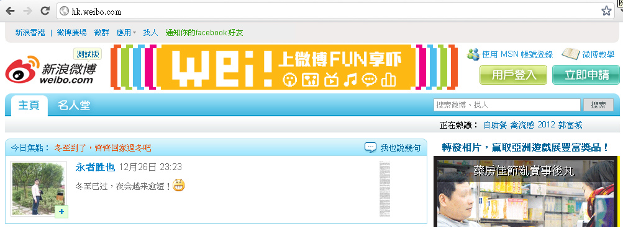Screen dimensions: 623x227
Task: Click the browser back arrow
Action: [10, 11]
